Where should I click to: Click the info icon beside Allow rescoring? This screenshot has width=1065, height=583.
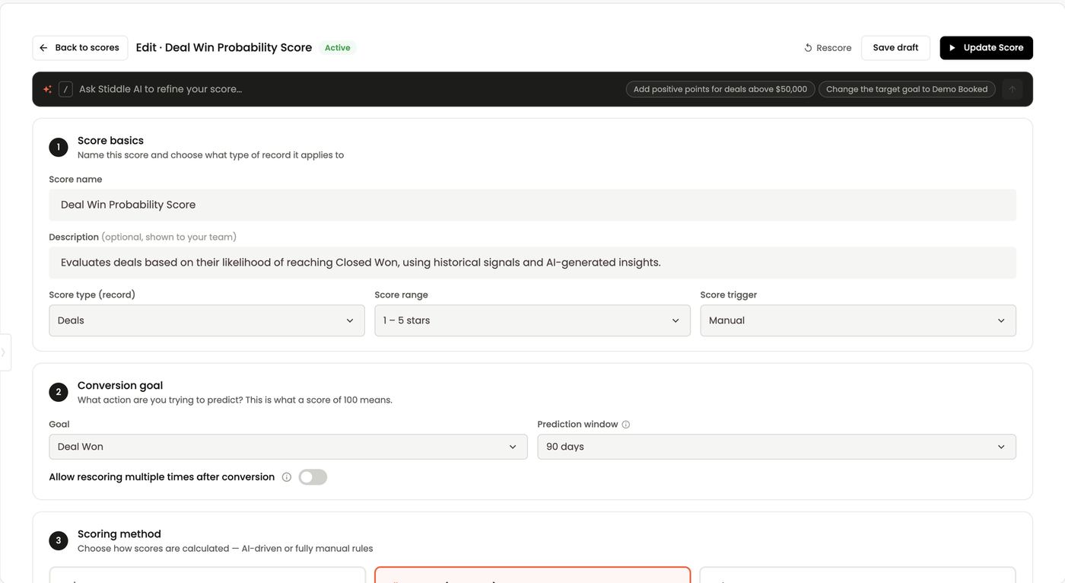tap(287, 477)
